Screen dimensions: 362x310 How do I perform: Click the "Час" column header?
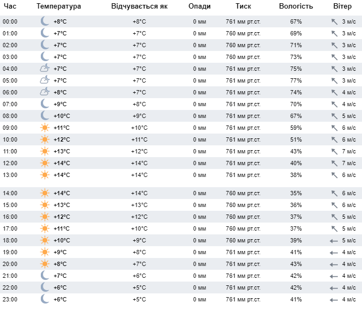coord(10,6)
